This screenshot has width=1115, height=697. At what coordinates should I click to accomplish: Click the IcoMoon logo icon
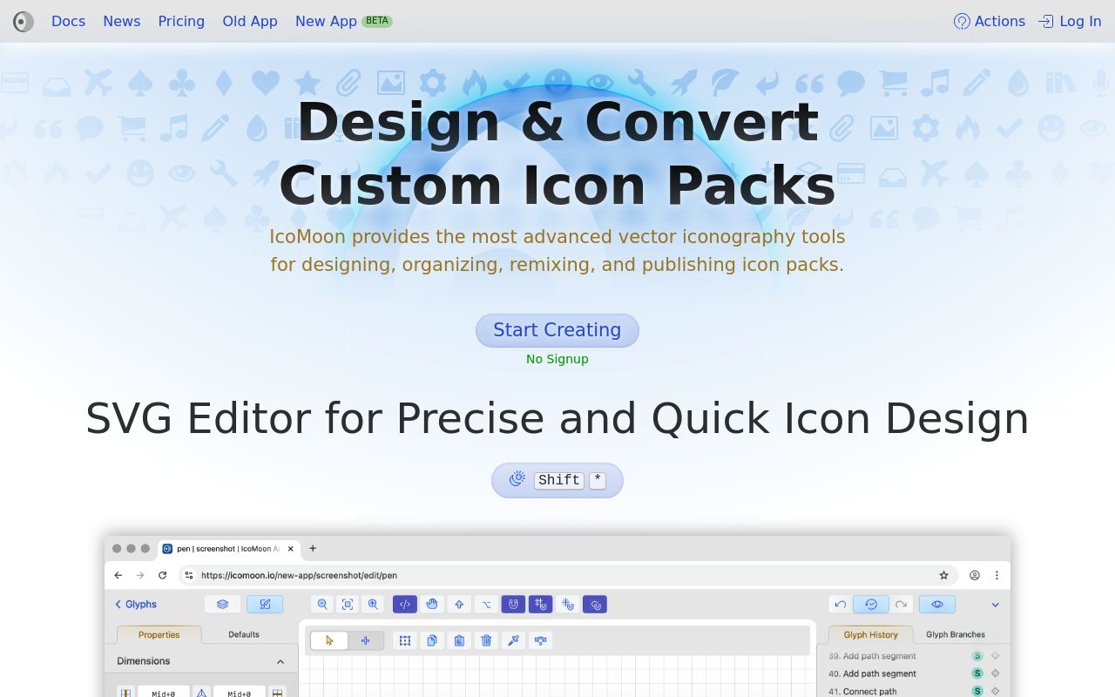[x=24, y=22]
